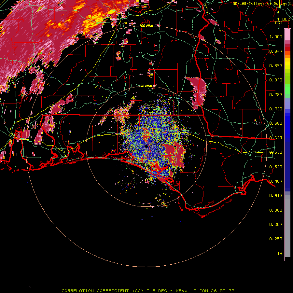The width and height of the screenshot is (293, 293).
Task: Click the 0.733 scale value
Action: [x=276, y=109]
